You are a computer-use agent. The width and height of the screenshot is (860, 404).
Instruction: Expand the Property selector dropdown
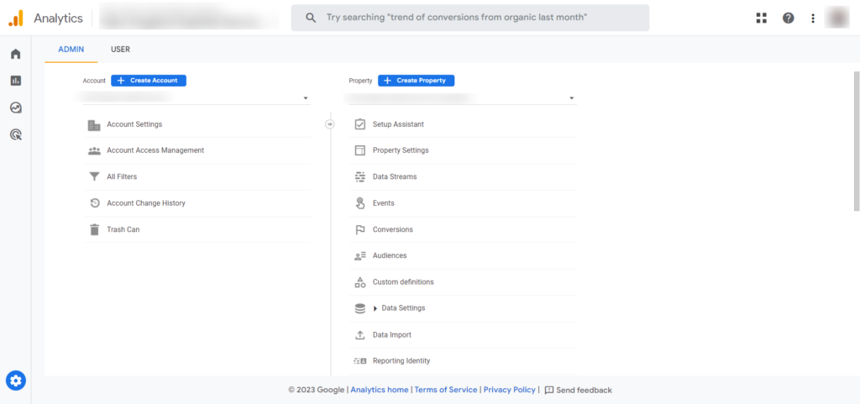(572, 99)
